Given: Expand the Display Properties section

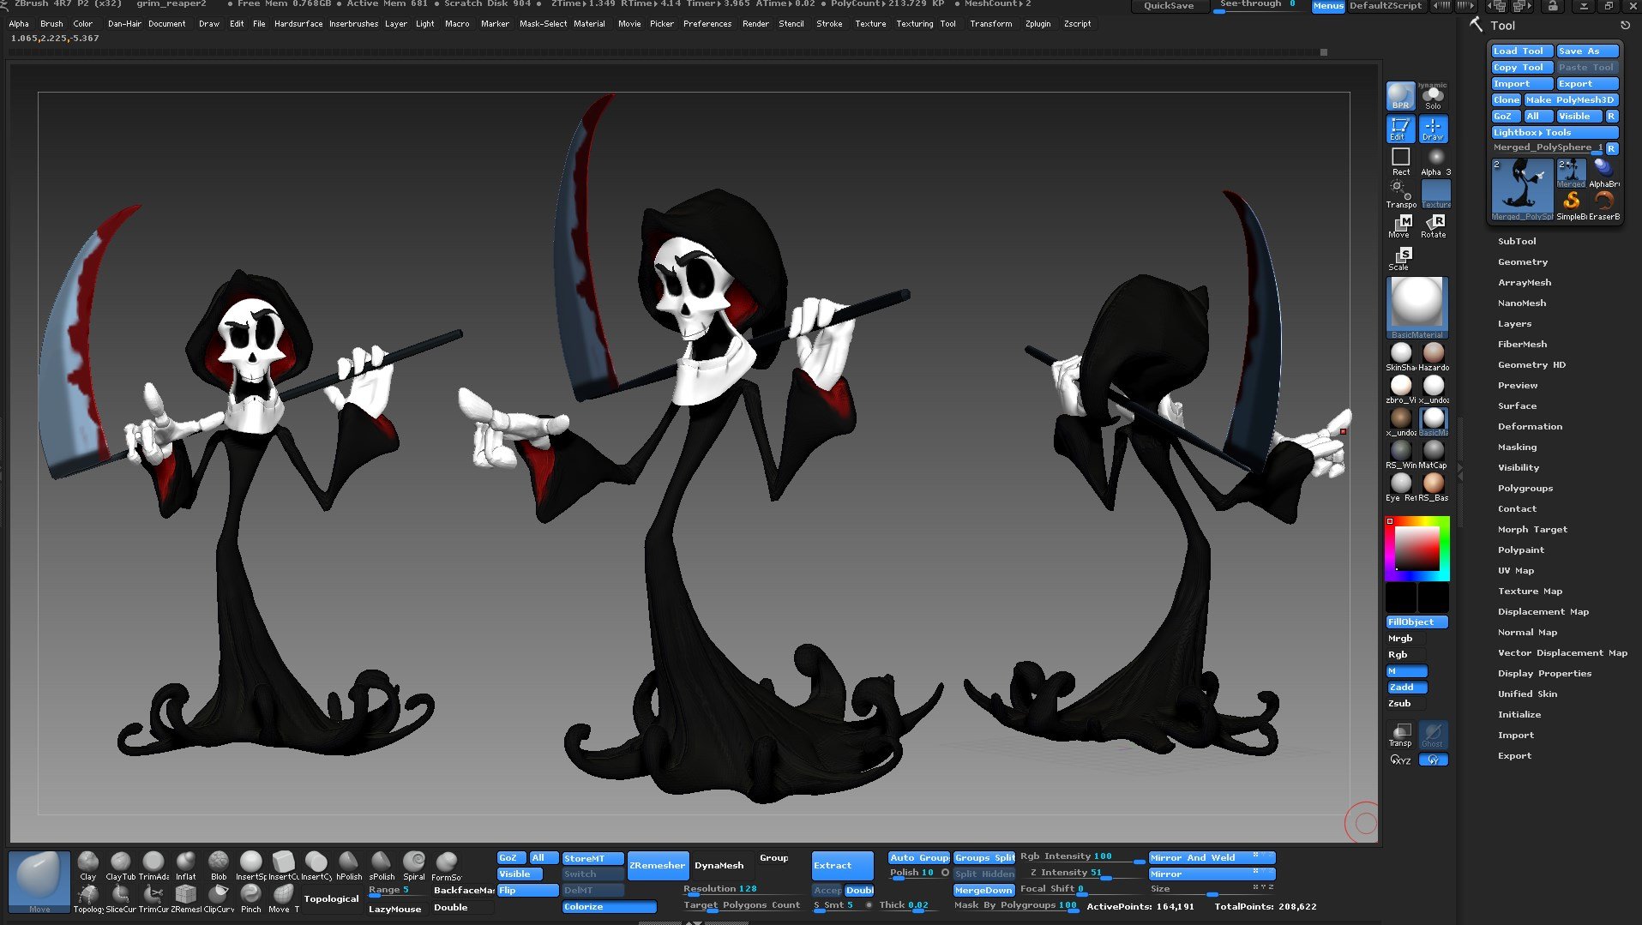Looking at the screenshot, I should (x=1544, y=673).
